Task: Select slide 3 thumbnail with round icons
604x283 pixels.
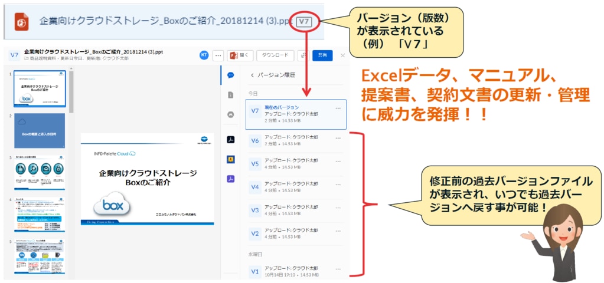Action: coord(40,173)
